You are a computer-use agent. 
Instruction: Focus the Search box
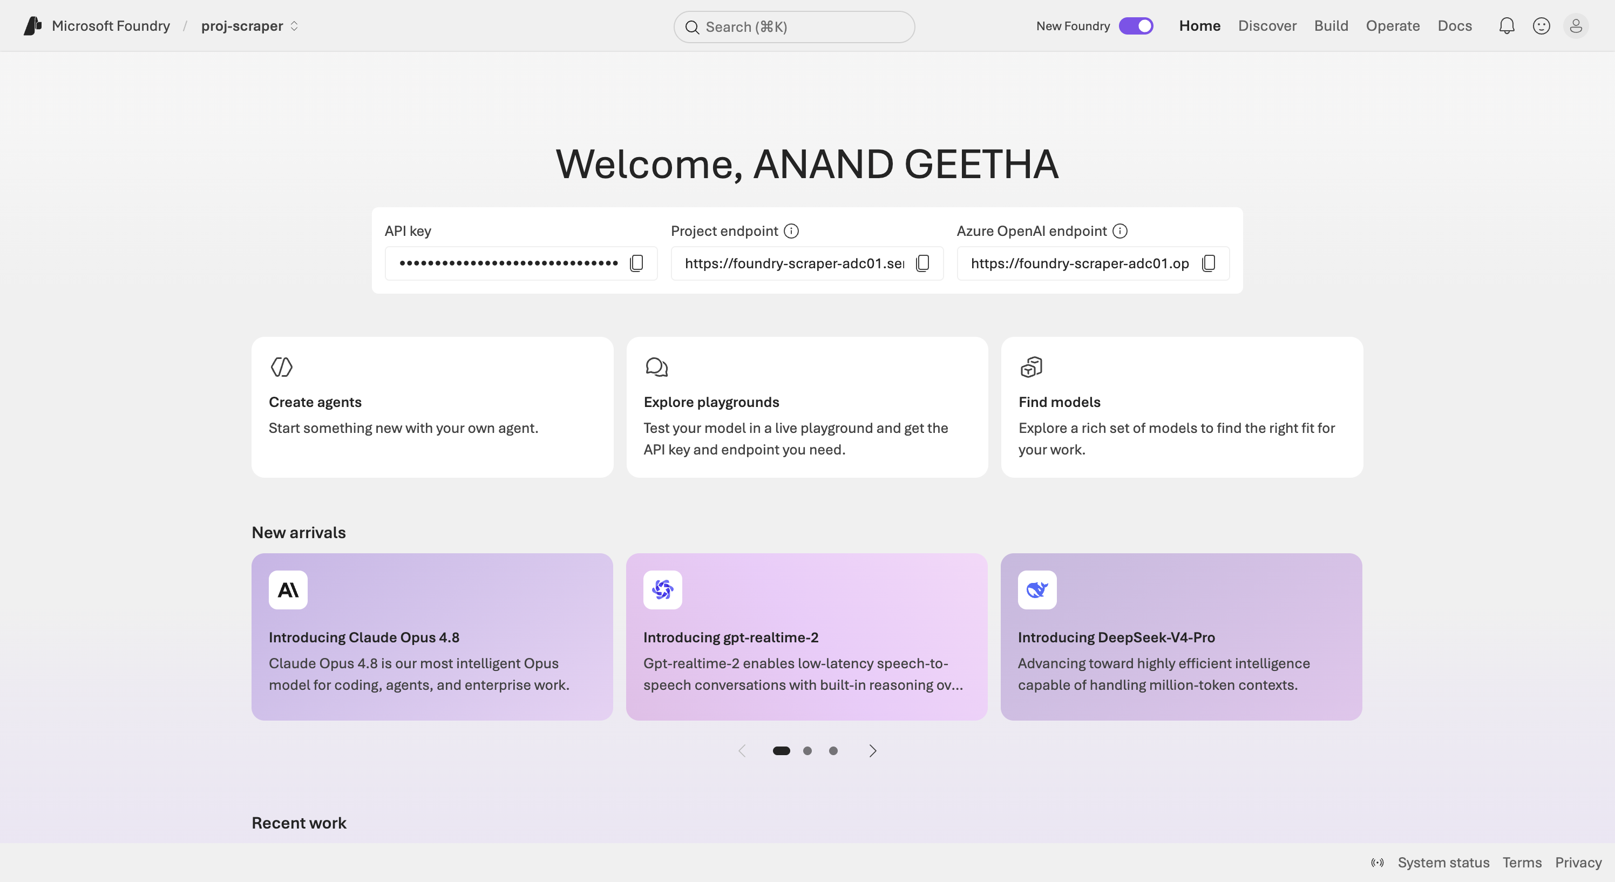pyautogui.click(x=795, y=27)
